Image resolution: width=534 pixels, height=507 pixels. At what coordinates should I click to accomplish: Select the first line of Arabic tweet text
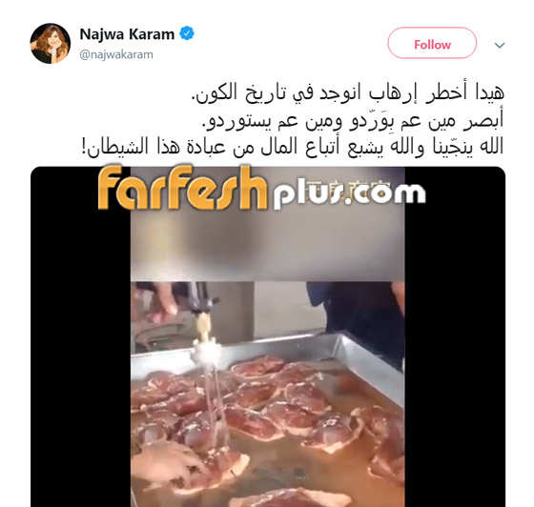pos(348,92)
